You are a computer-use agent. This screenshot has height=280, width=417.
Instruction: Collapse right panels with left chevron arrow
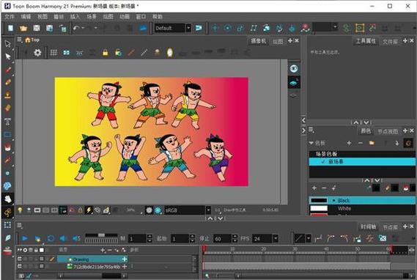pos(303,120)
